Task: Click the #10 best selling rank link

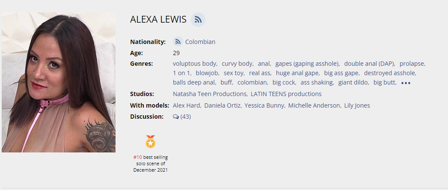Action: pos(137,157)
